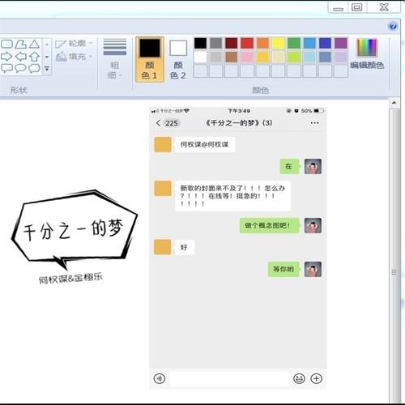This screenshot has width=405, height=405.
Task: Go back via the 225 chat button
Action: tap(168, 123)
